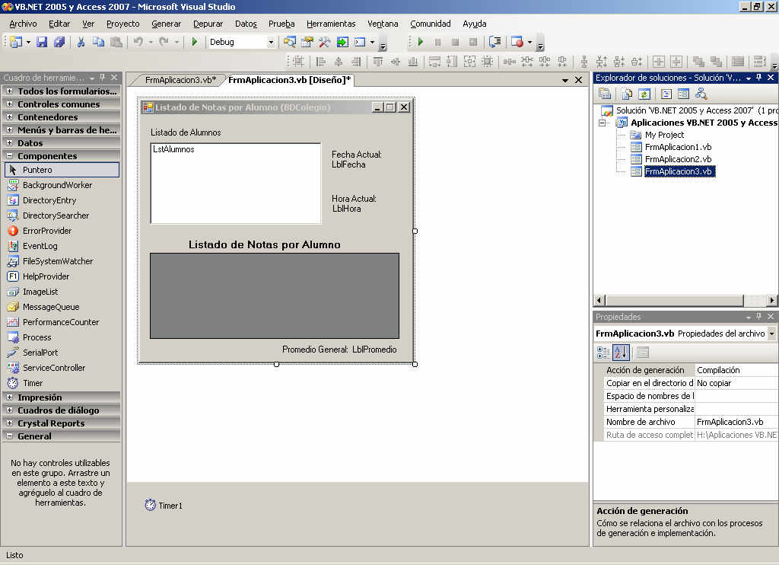Open the Properties window toolbar icon
The image size is (779, 565).
coord(307,43)
